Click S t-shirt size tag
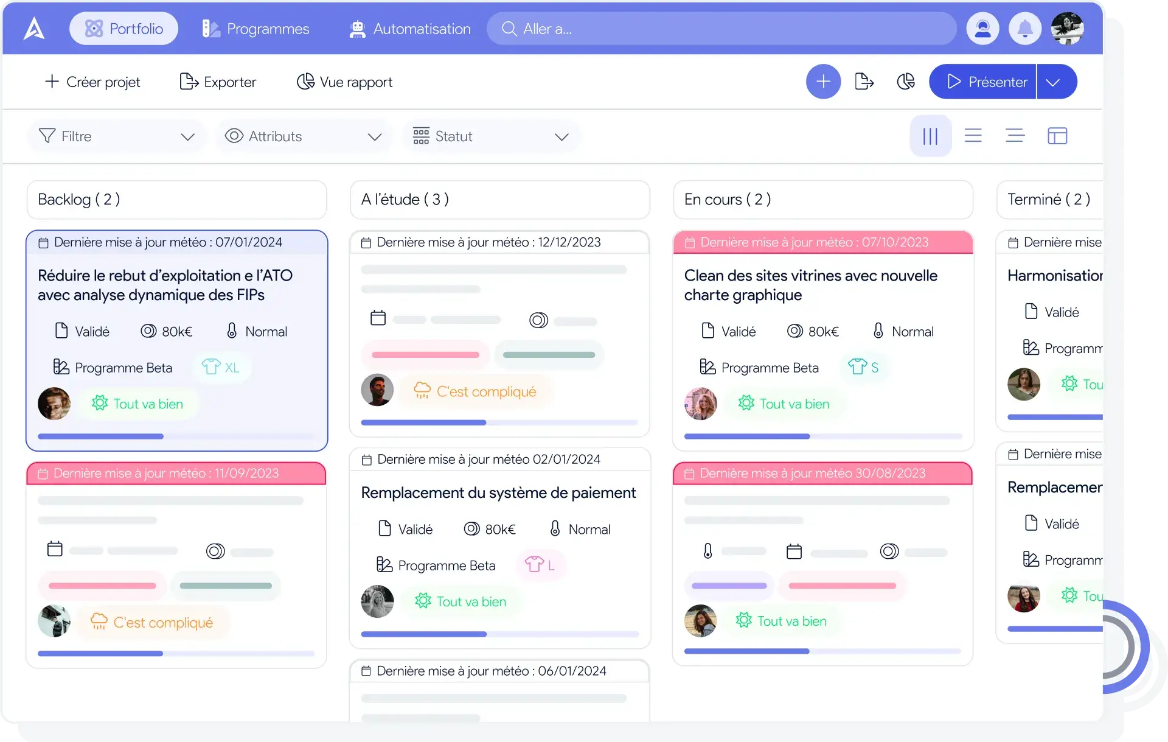 [x=864, y=368]
